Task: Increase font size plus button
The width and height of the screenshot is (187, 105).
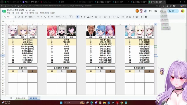Action: (x=74, y=17)
